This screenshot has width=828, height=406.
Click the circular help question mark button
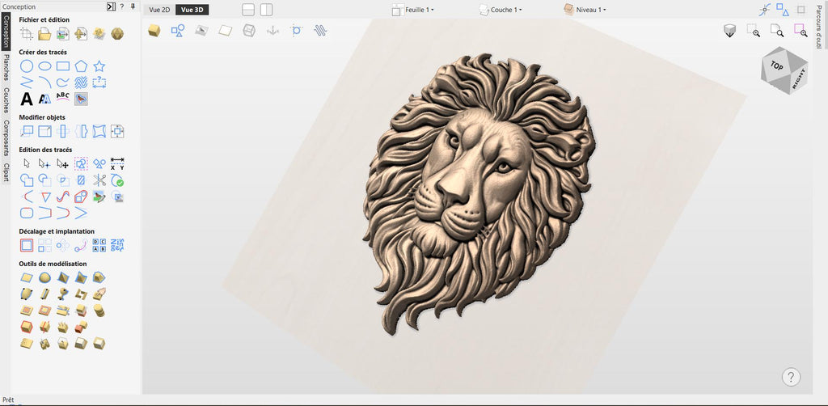pyautogui.click(x=791, y=377)
